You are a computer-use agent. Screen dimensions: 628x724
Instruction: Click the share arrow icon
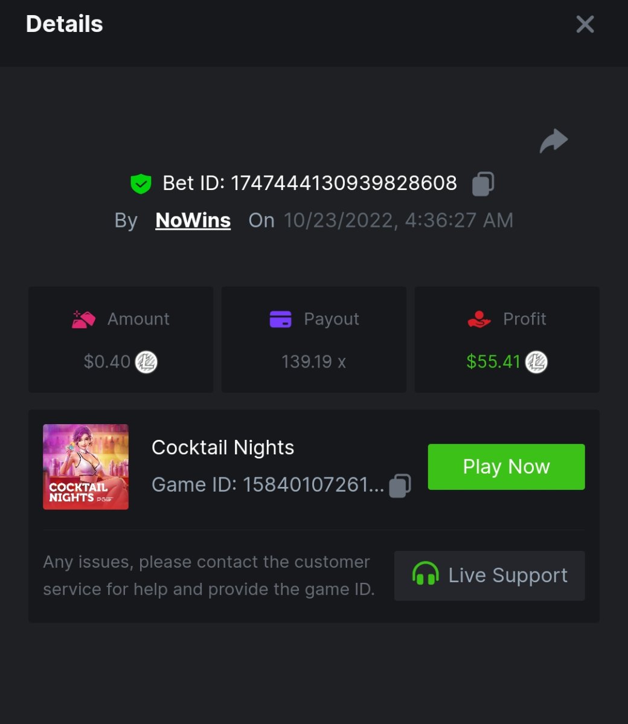point(554,141)
